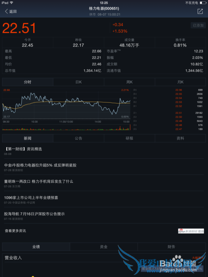
Task: Open the share icon at top right
Action: coord(200,11)
